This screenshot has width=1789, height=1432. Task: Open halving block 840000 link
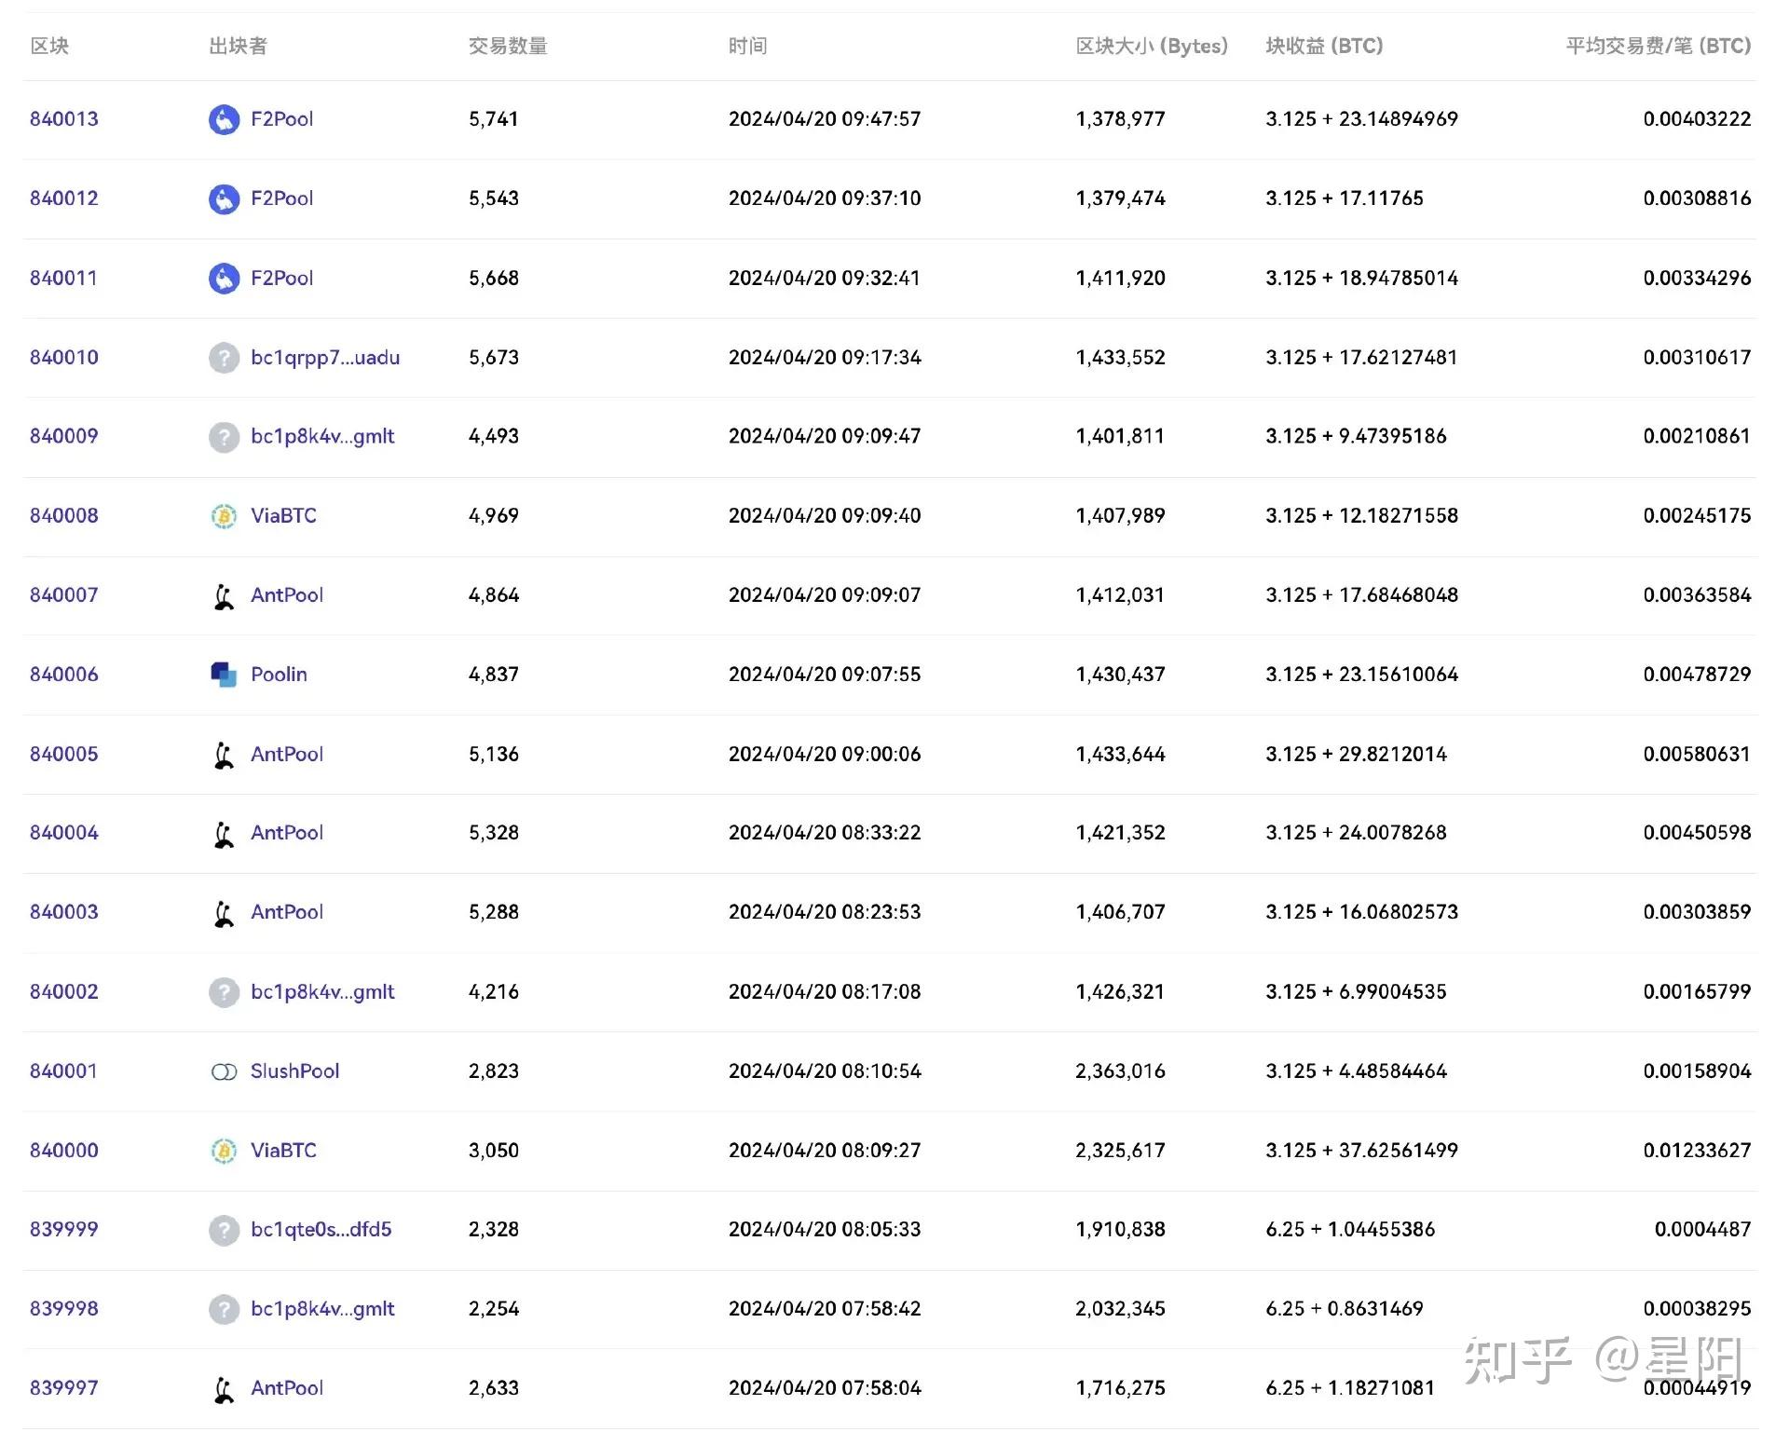tap(64, 1151)
